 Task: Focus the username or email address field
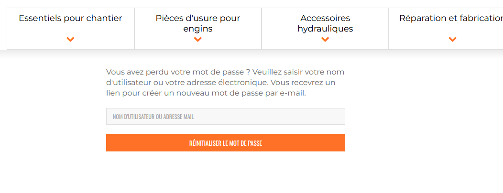click(225, 117)
